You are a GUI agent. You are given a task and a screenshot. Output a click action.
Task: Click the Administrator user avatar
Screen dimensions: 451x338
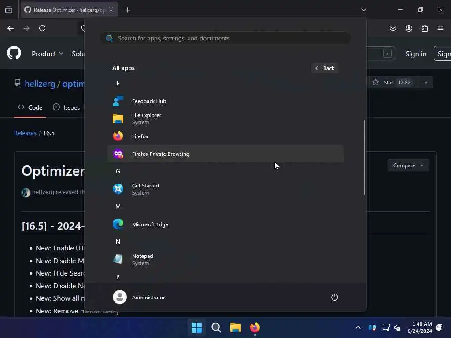(x=120, y=297)
